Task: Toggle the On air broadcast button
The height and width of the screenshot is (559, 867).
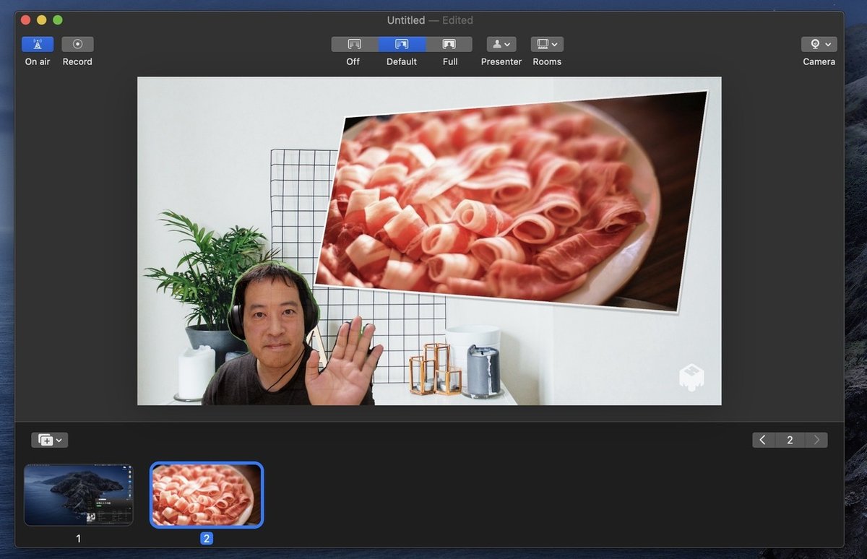Action: (38, 44)
